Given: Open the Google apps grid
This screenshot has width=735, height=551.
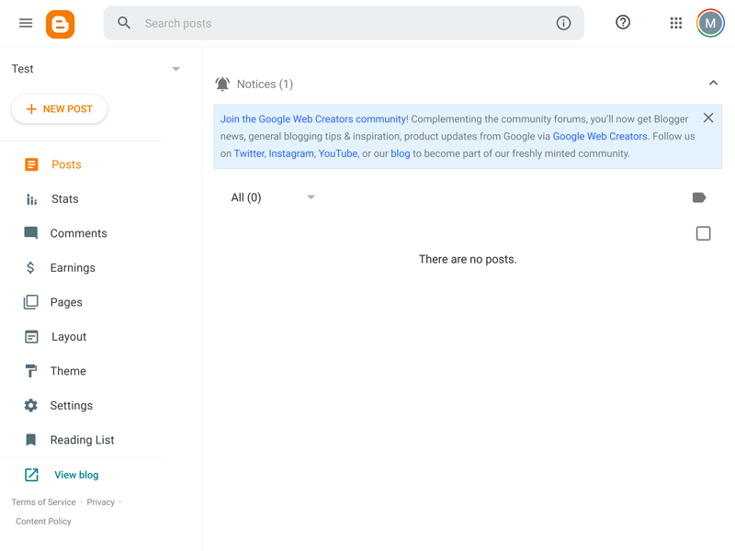Looking at the screenshot, I should (x=676, y=23).
